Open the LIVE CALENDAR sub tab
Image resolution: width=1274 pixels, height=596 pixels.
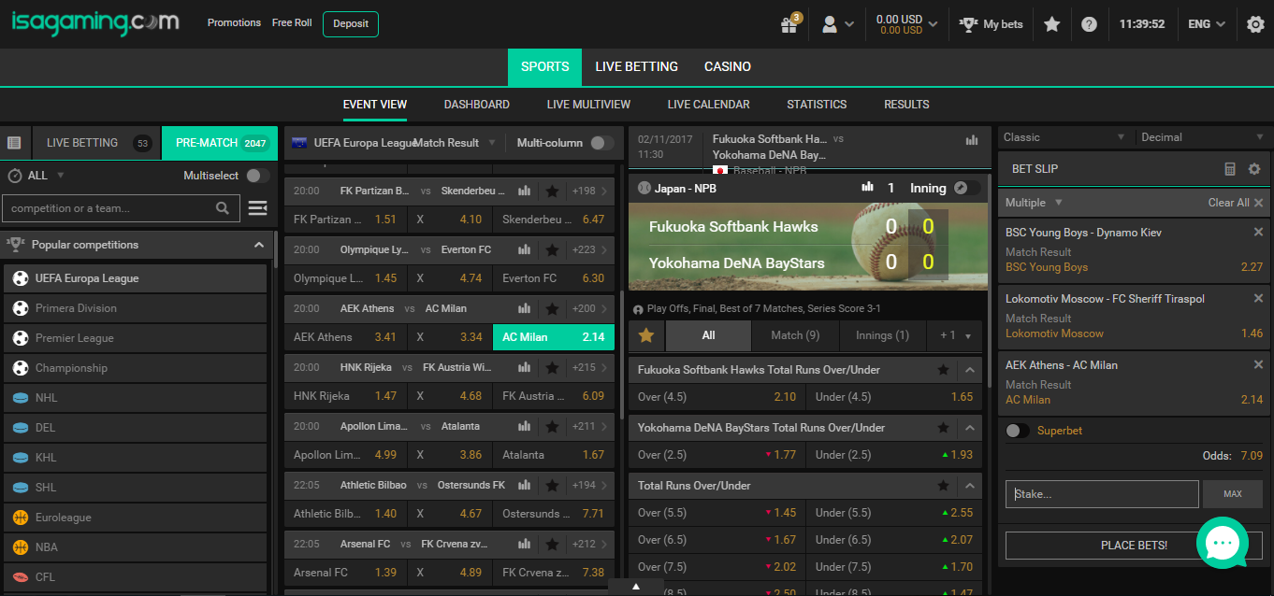coord(709,105)
